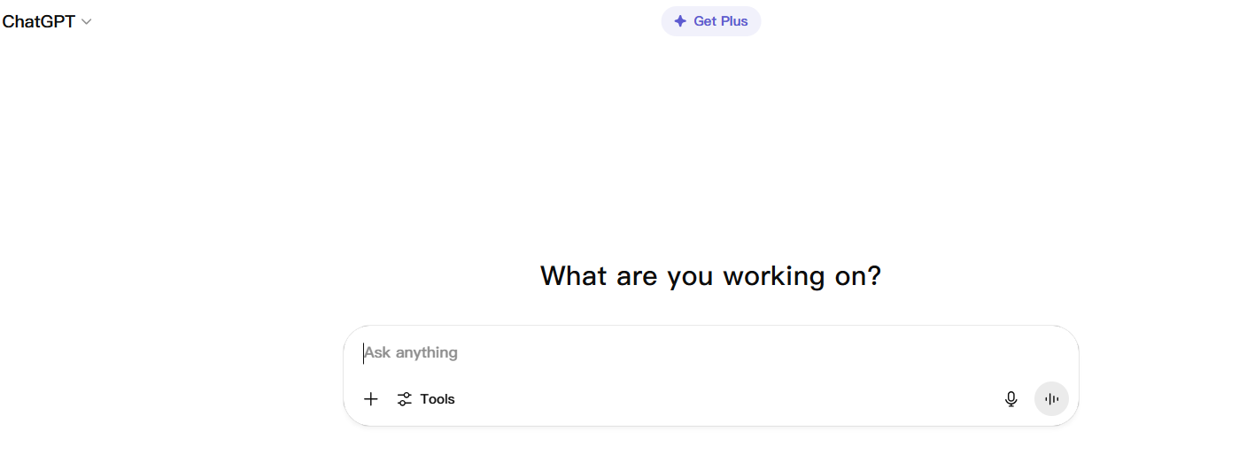Tap the mic icon beside voice mode
The width and height of the screenshot is (1239, 470).
point(1011,399)
